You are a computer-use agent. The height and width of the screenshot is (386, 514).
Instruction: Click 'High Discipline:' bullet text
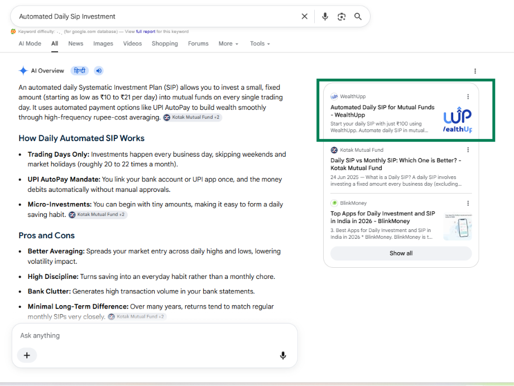click(53, 277)
